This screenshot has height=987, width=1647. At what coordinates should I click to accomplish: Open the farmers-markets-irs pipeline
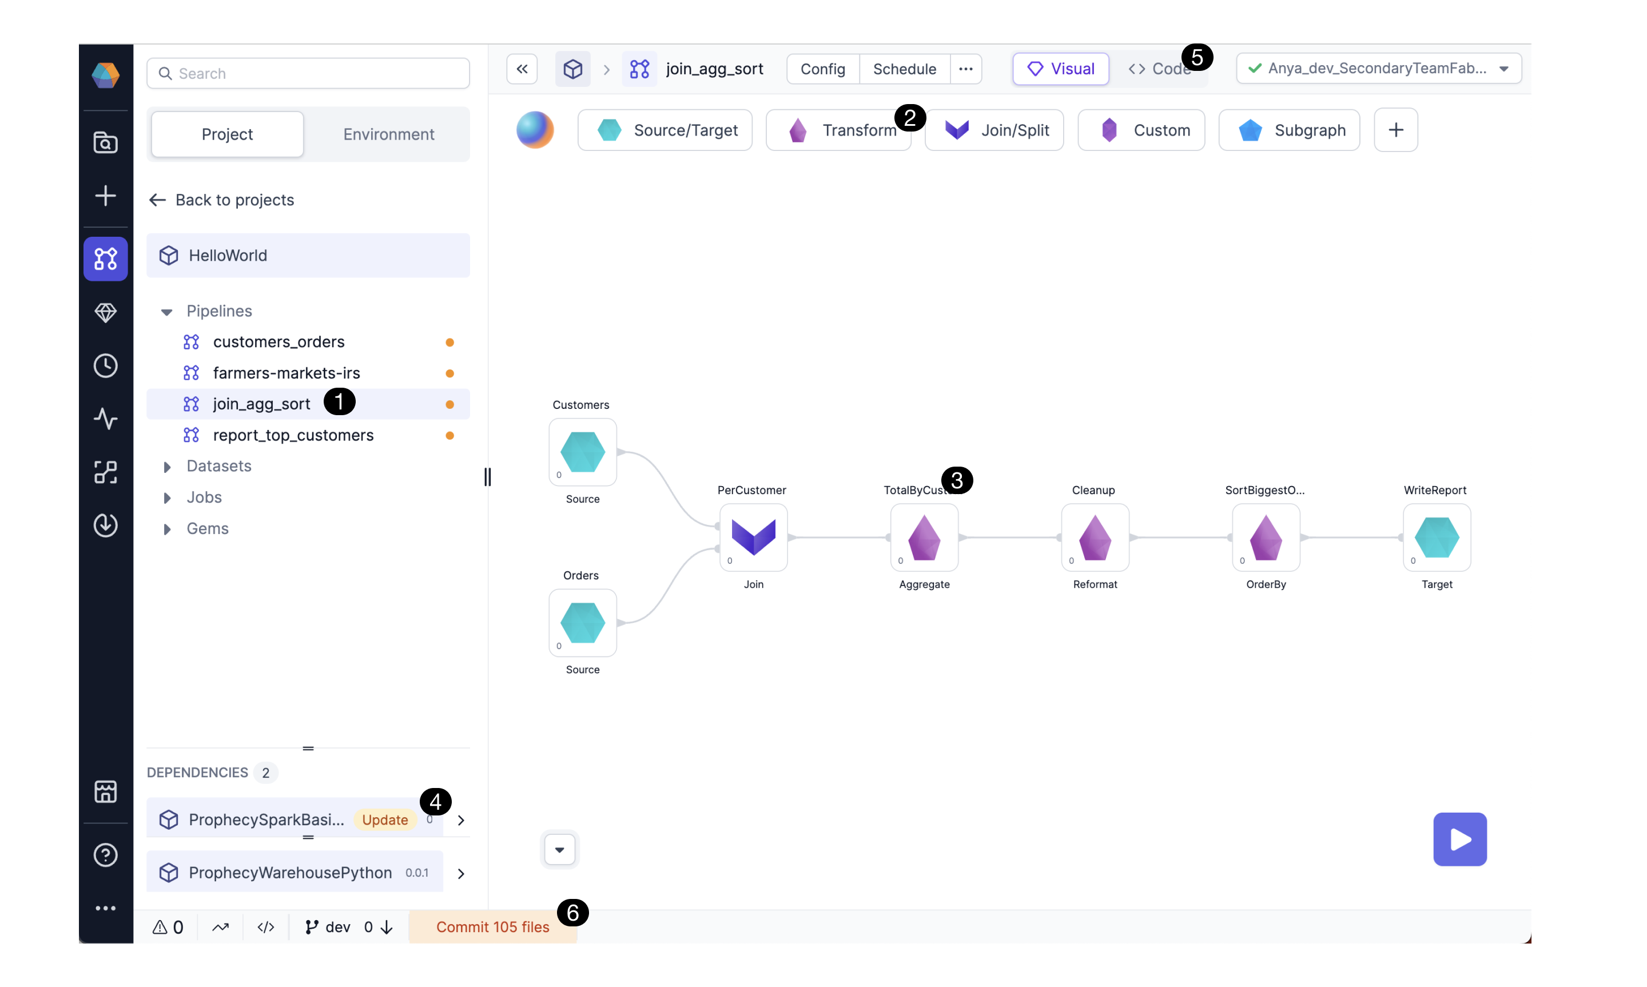coord(308,373)
